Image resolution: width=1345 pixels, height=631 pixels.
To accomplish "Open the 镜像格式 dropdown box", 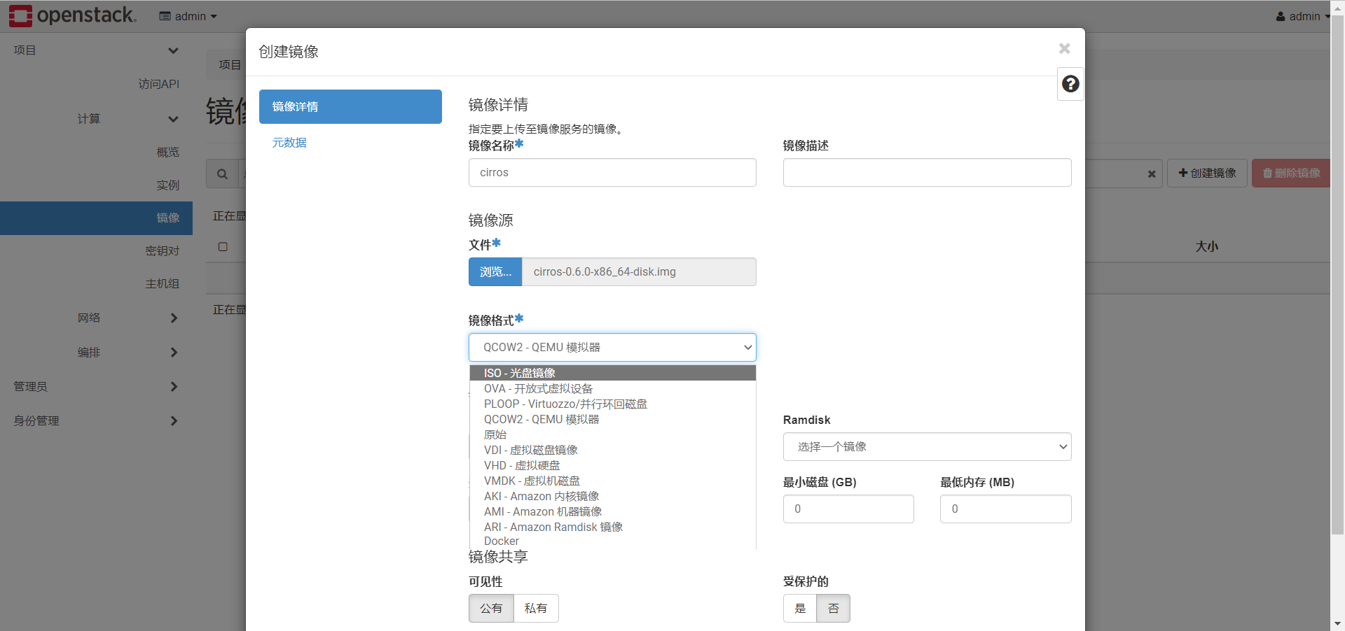I will (x=612, y=347).
